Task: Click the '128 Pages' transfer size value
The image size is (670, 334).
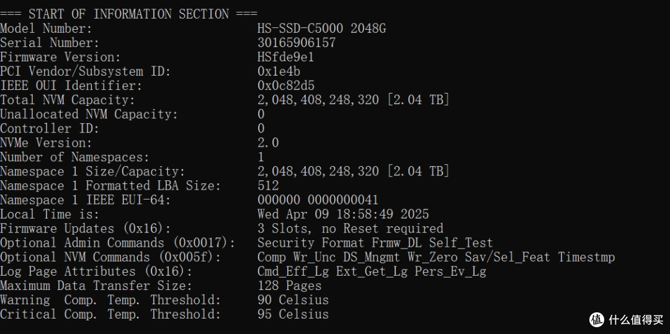Action: (x=289, y=286)
